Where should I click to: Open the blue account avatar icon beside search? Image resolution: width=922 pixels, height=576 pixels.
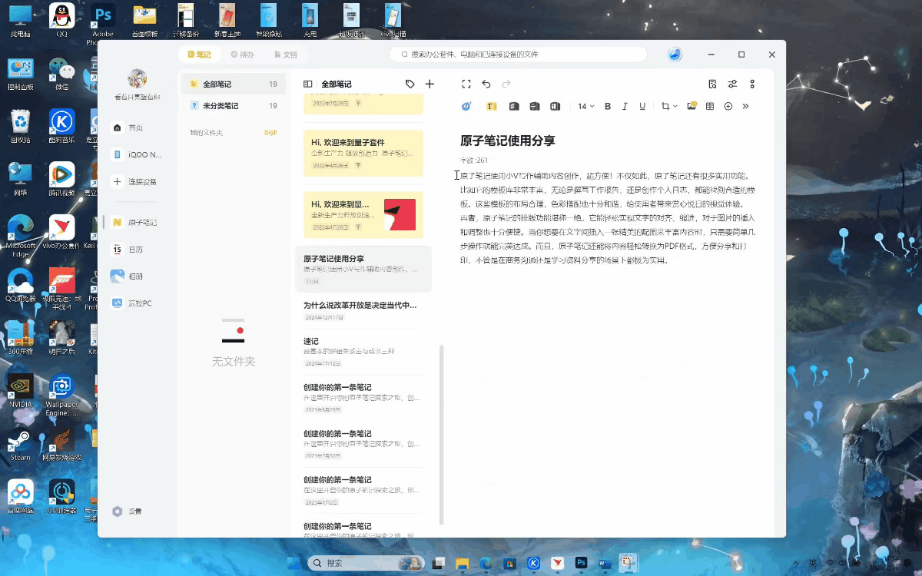[675, 55]
